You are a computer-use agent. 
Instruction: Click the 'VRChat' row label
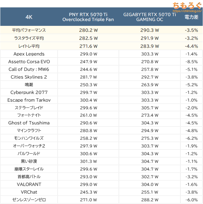point(29,192)
